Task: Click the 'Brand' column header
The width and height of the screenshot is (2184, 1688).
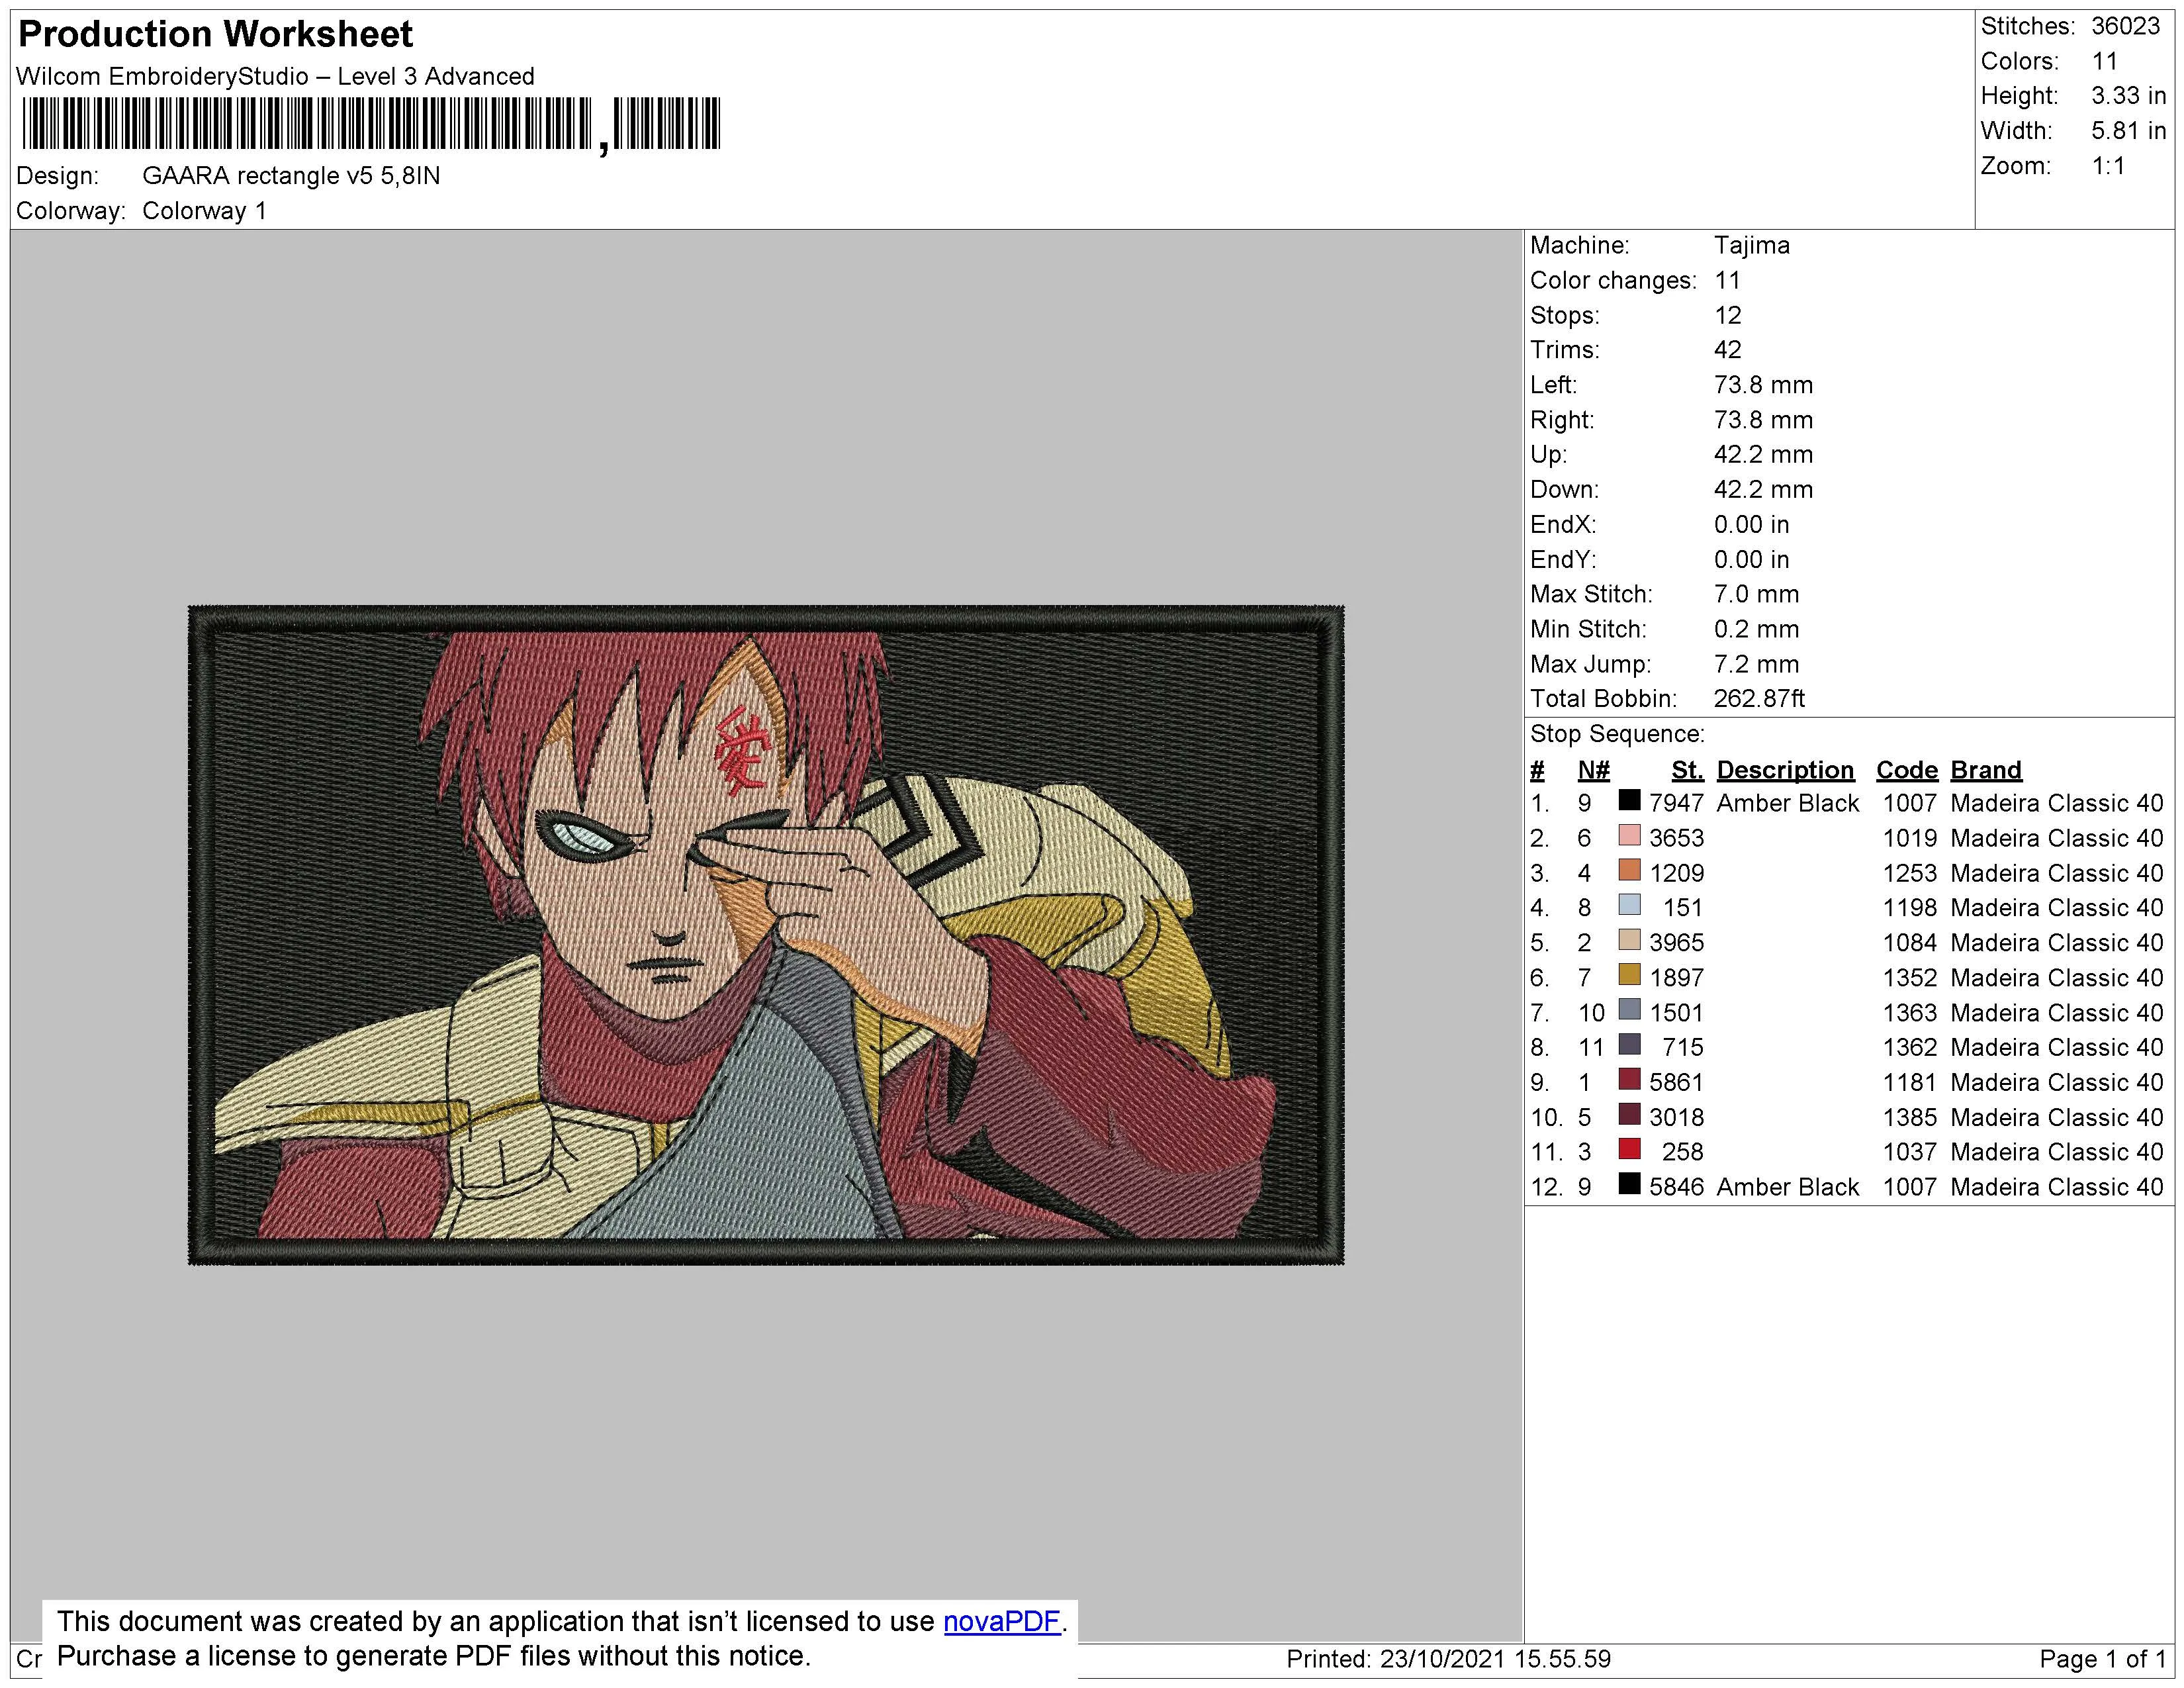Action: 1986,770
